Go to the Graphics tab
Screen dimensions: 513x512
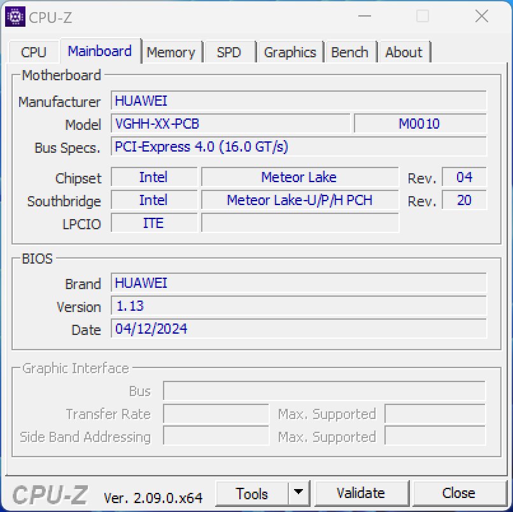click(x=290, y=52)
